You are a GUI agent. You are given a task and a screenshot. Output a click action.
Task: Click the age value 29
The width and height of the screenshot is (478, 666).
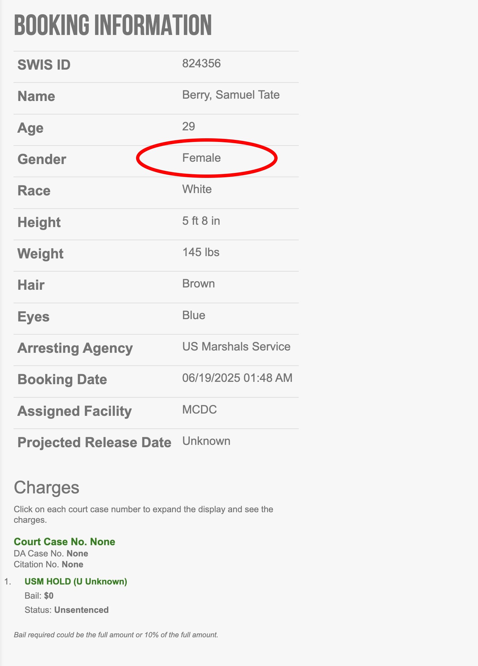coord(188,126)
